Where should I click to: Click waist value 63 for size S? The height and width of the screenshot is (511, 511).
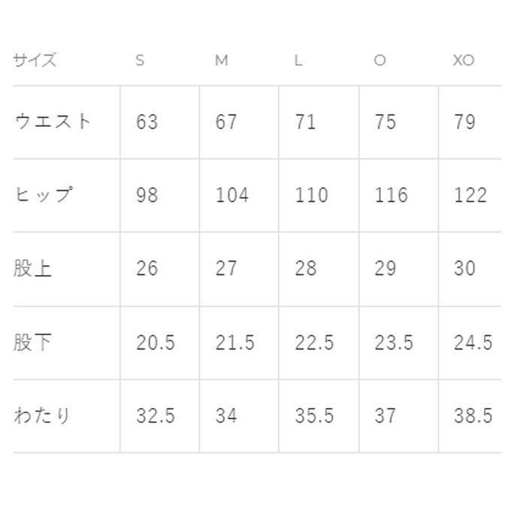click(147, 122)
